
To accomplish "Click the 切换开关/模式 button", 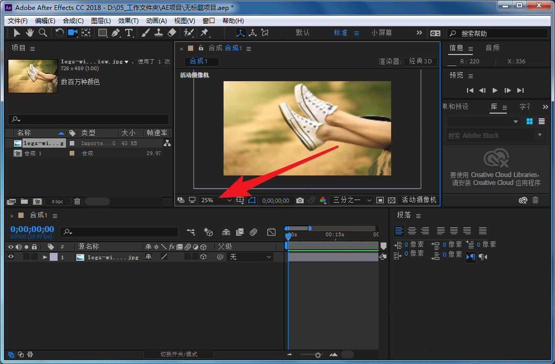I will pos(179,355).
